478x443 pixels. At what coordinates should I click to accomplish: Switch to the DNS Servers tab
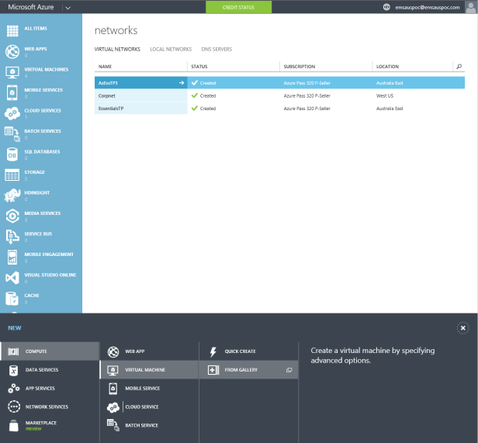pos(216,49)
